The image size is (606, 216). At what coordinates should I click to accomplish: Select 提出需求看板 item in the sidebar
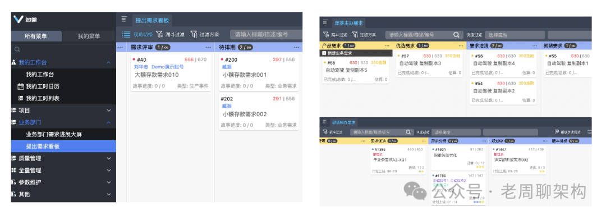pos(63,146)
